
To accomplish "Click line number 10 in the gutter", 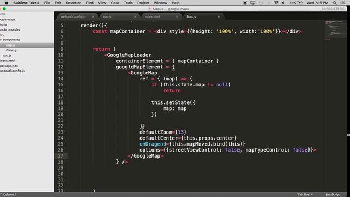I will coord(61,55).
